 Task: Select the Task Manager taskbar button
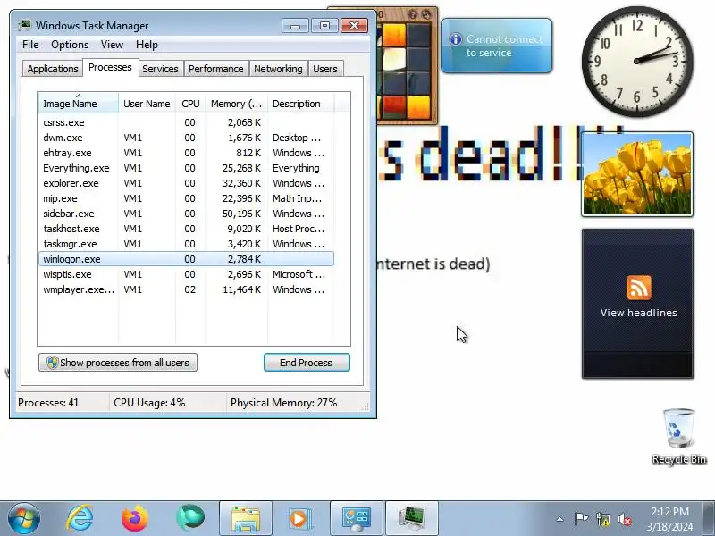412,519
